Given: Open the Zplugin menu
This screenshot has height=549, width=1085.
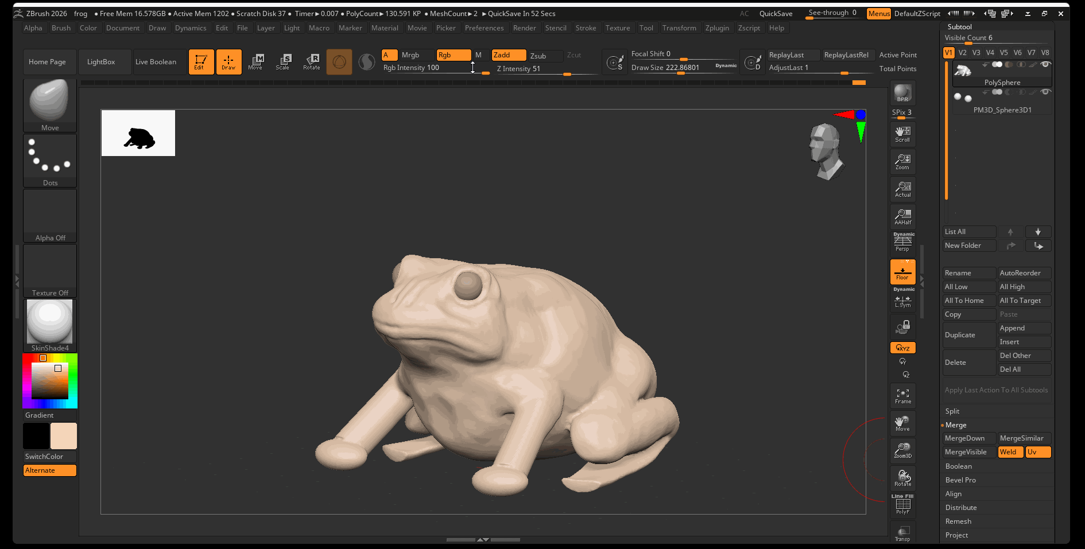Looking at the screenshot, I should pyautogui.click(x=717, y=28).
